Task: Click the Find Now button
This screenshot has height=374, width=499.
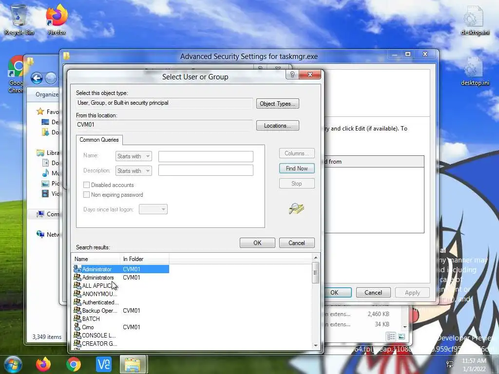Action: pyautogui.click(x=297, y=168)
